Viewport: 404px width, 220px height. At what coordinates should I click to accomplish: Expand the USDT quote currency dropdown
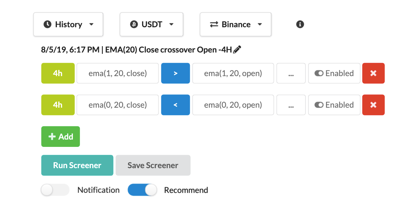pyautogui.click(x=151, y=24)
